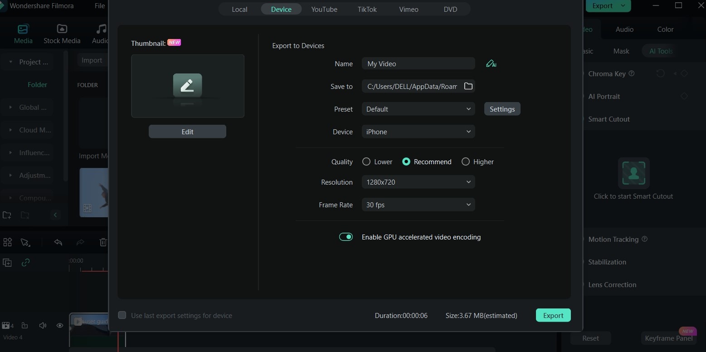Check Use last export settings for device
This screenshot has width=706, height=352.
coord(122,315)
